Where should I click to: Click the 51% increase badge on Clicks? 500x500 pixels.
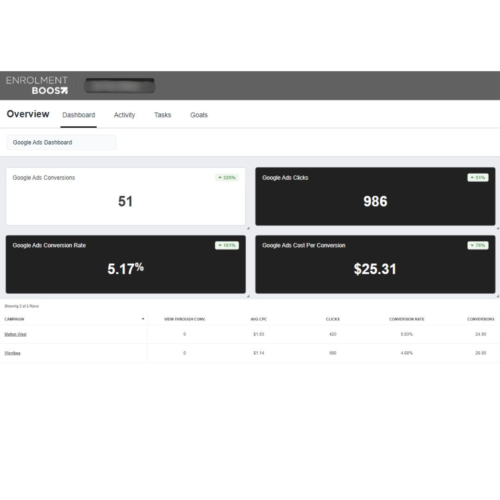tap(478, 178)
